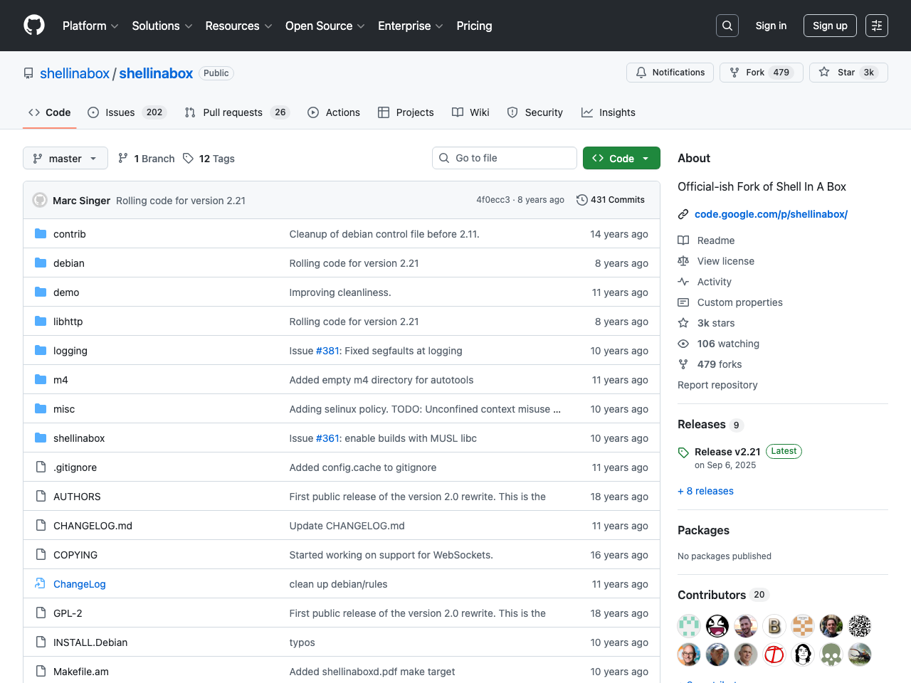Expand the Platform navigation menu

tap(90, 26)
